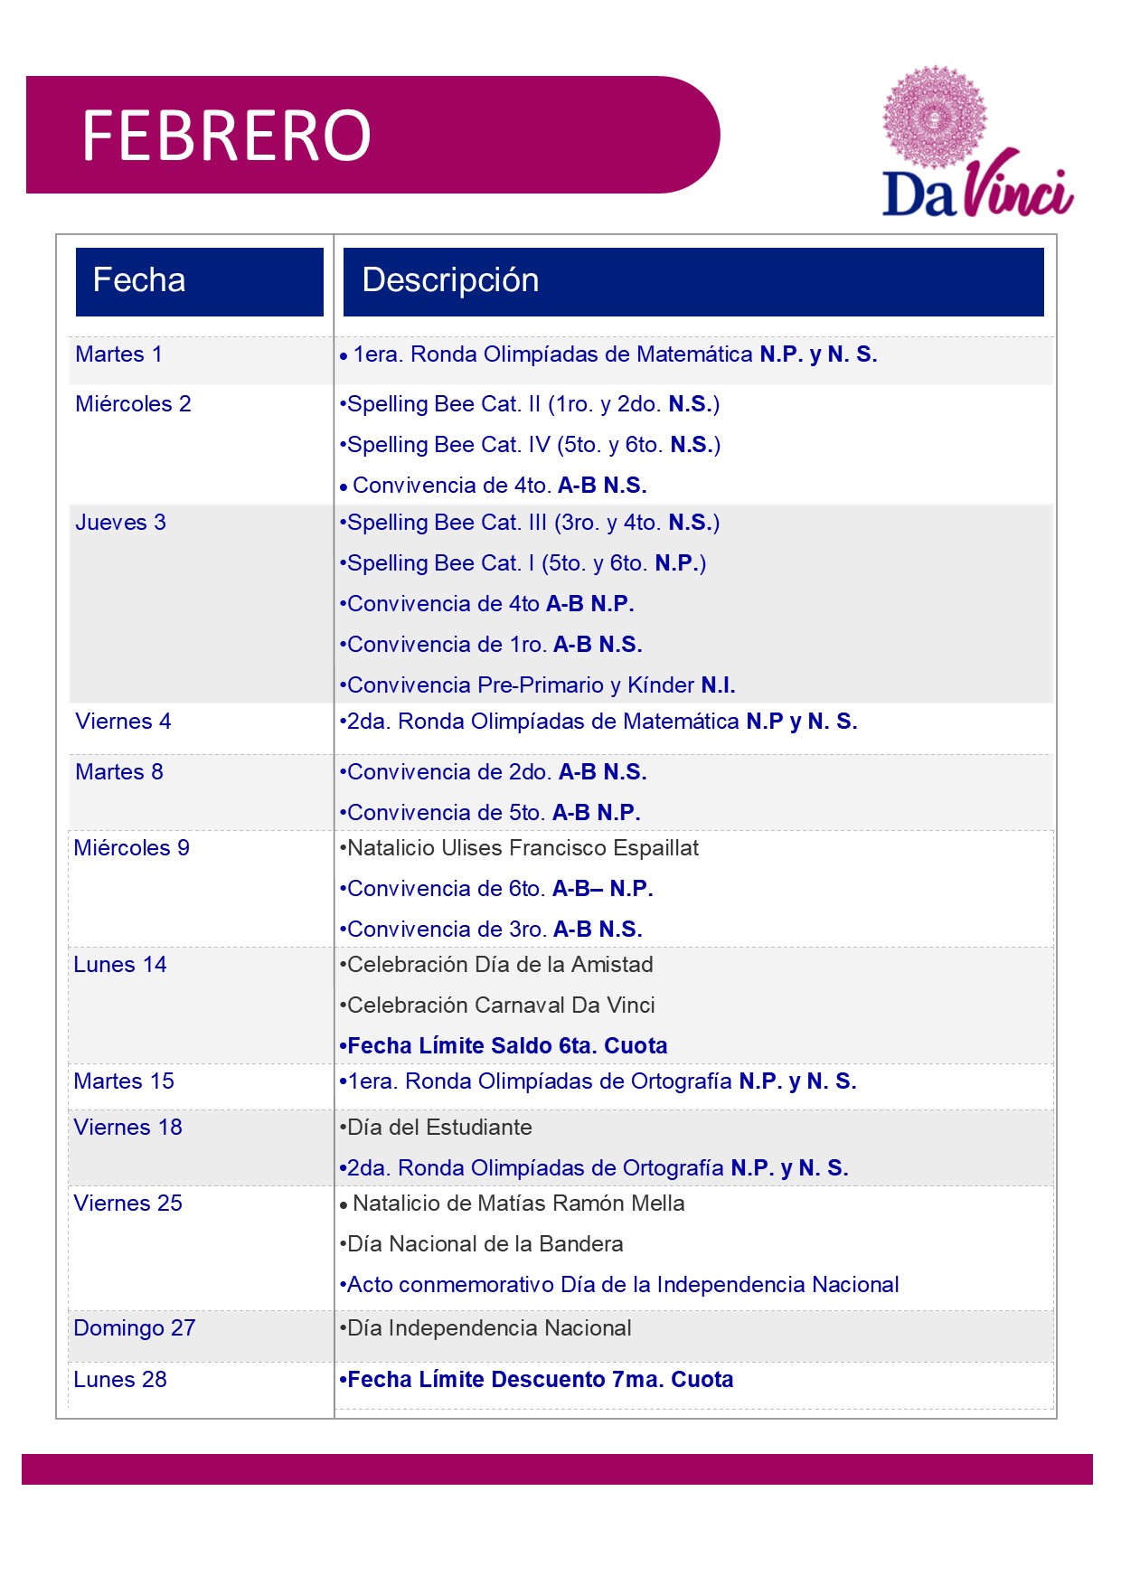Select Día Nacional de la Bandera

[481, 1244]
